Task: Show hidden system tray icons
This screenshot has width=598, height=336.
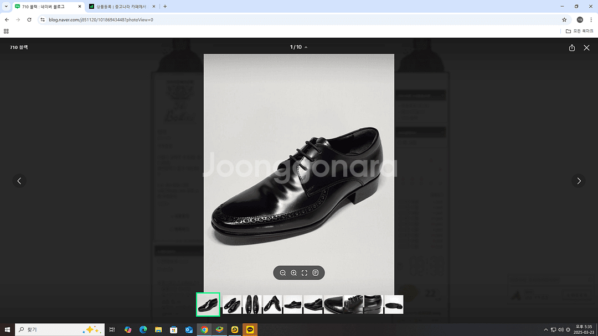Action: click(x=546, y=329)
